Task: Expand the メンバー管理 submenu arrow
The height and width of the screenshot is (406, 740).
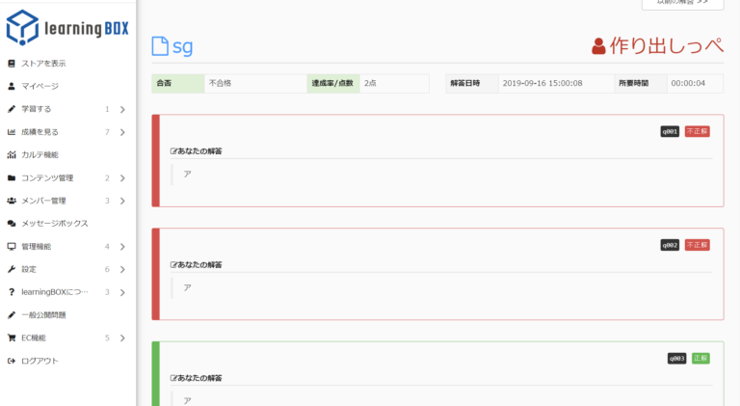Action: coord(122,201)
